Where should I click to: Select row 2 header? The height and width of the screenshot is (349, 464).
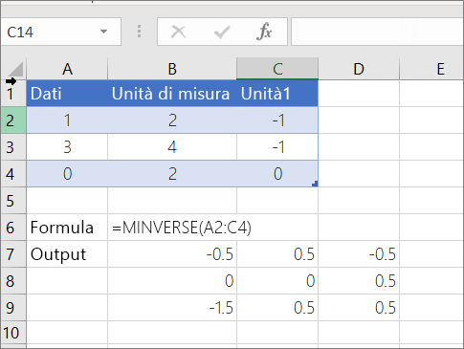[13, 120]
